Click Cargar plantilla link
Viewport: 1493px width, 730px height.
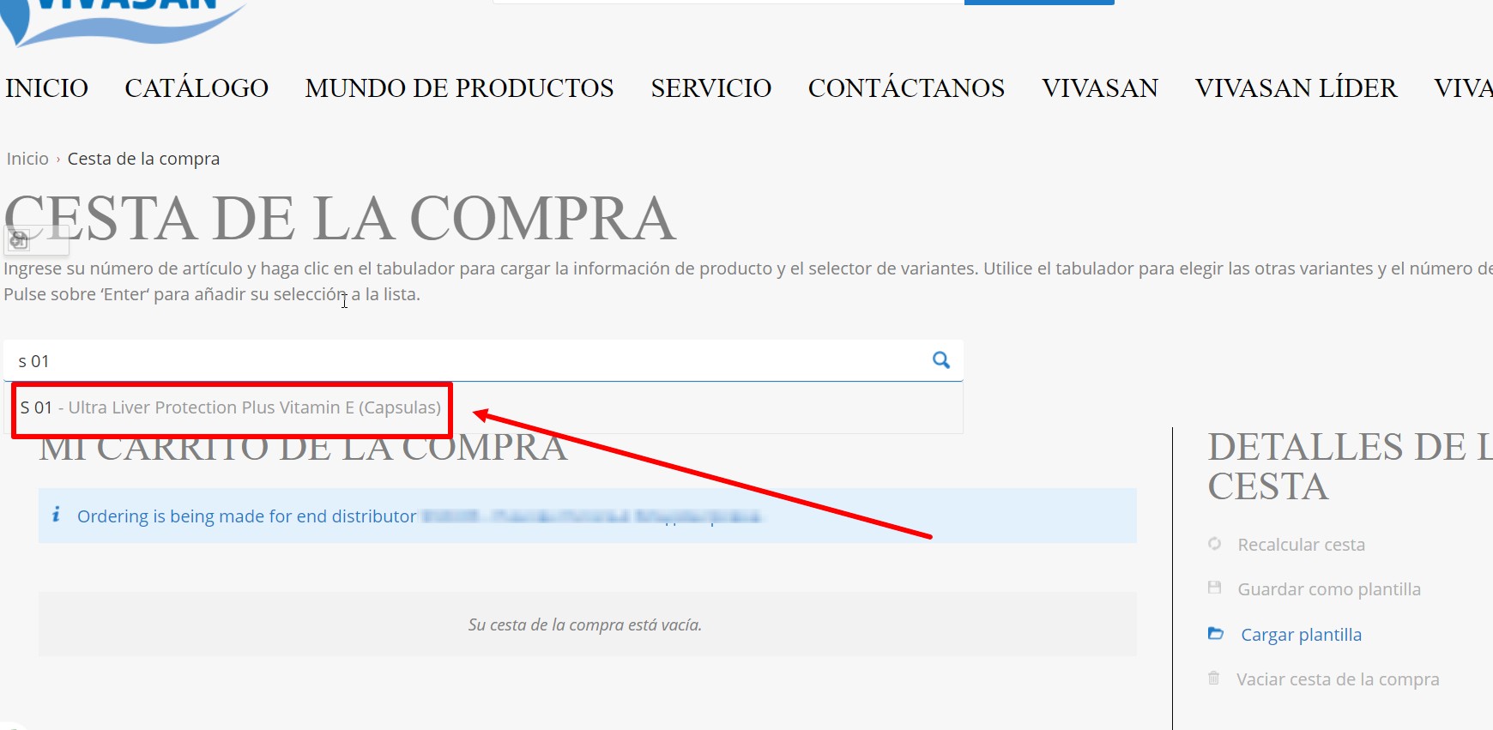1301,635
